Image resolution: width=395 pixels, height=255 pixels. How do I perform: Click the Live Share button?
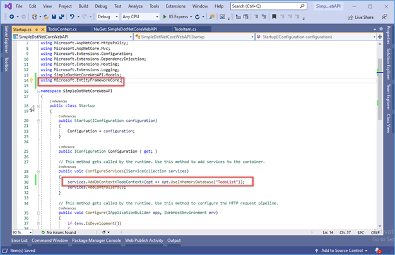pyautogui.click(x=360, y=18)
